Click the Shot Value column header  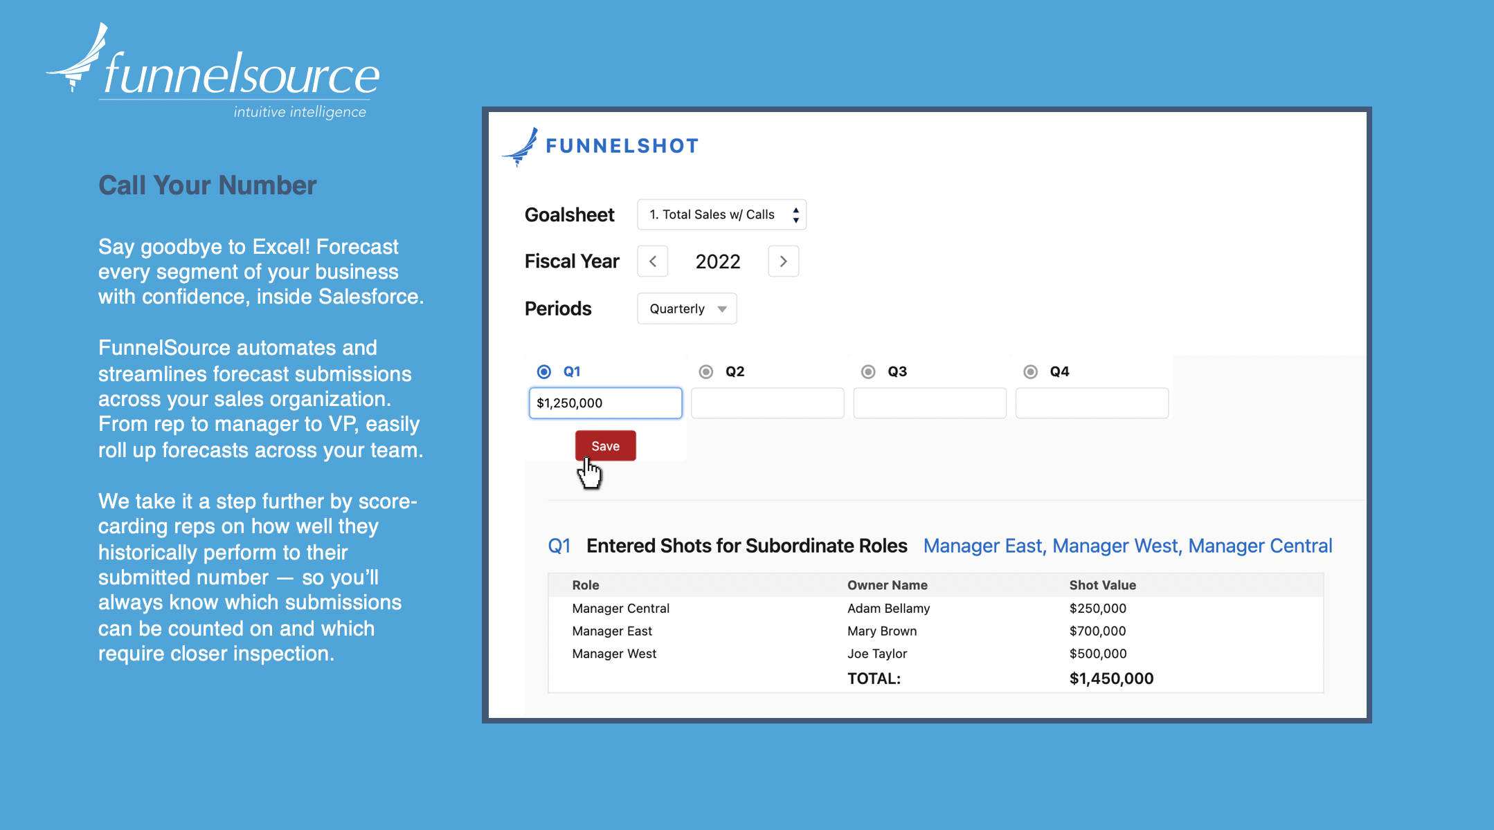pyautogui.click(x=1103, y=585)
